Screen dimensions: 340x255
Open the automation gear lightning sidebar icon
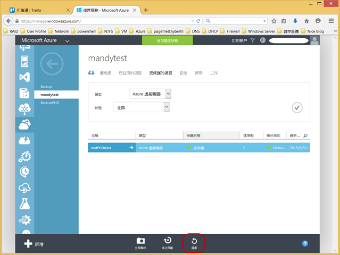click(24, 157)
